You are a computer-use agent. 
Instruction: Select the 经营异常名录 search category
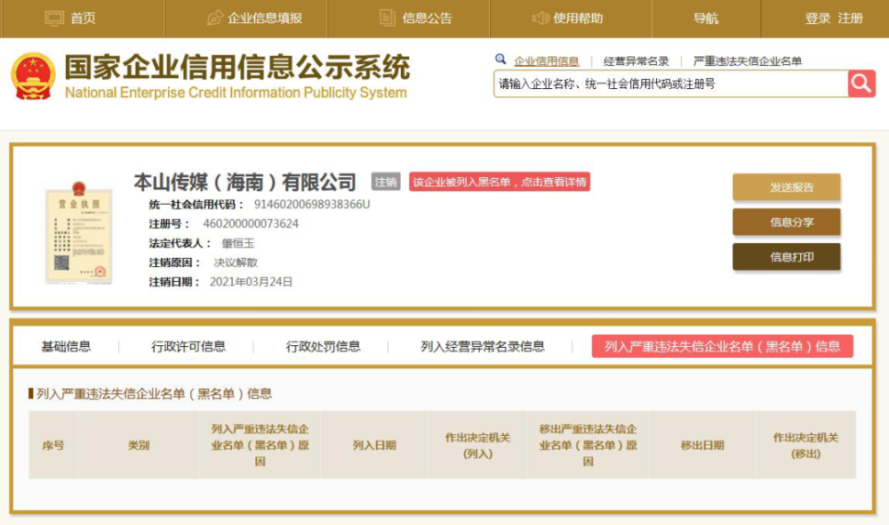[x=637, y=61]
